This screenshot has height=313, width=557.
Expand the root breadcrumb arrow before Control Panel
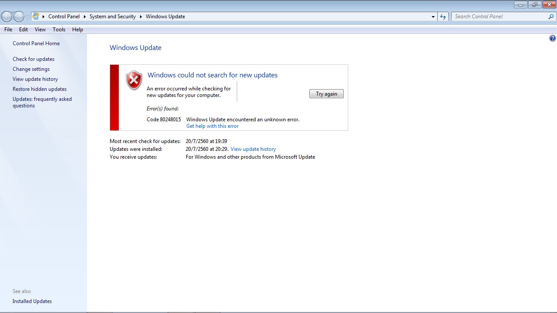coord(44,17)
